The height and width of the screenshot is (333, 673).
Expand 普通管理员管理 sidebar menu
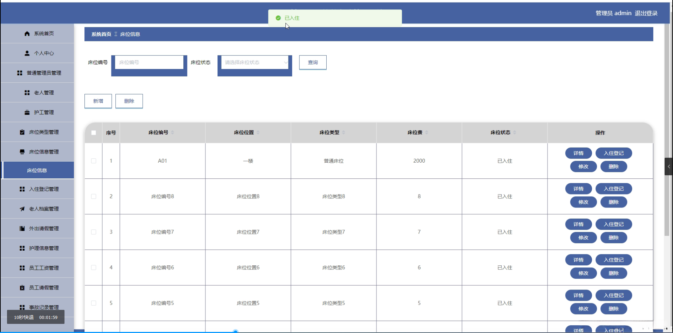[37, 73]
